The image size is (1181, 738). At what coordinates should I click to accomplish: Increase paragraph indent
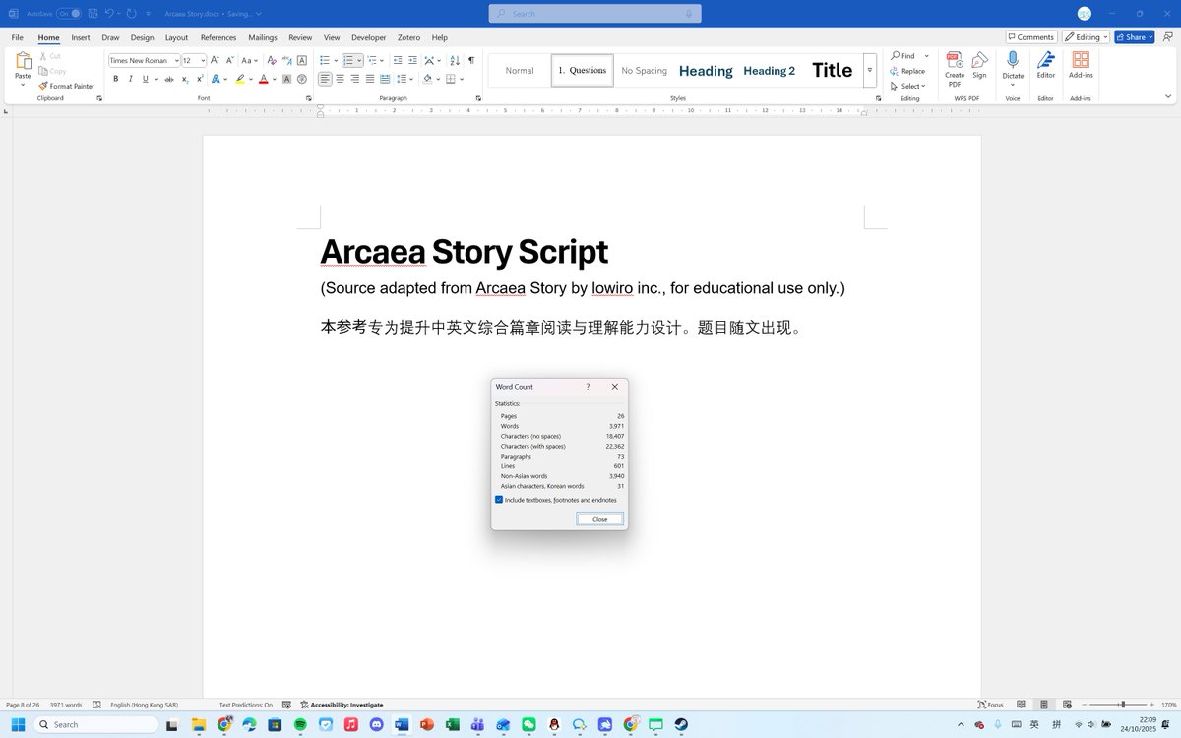pos(412,60)
